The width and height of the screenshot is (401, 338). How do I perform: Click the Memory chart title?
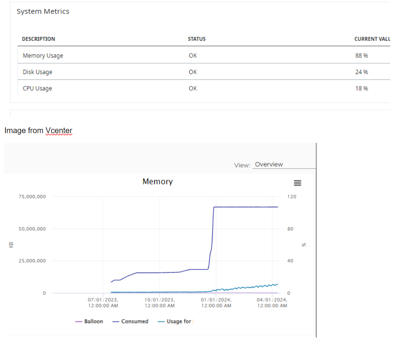157,181
